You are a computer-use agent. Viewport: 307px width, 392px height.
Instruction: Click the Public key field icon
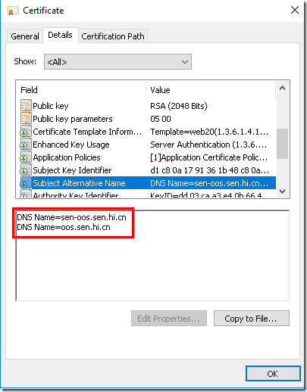[26, 106]
